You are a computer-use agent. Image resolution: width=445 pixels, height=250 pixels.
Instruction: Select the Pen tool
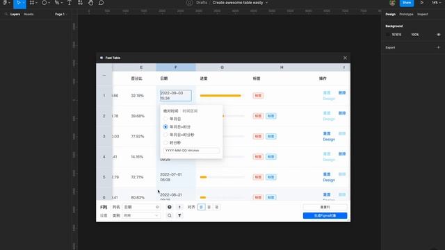57,3
